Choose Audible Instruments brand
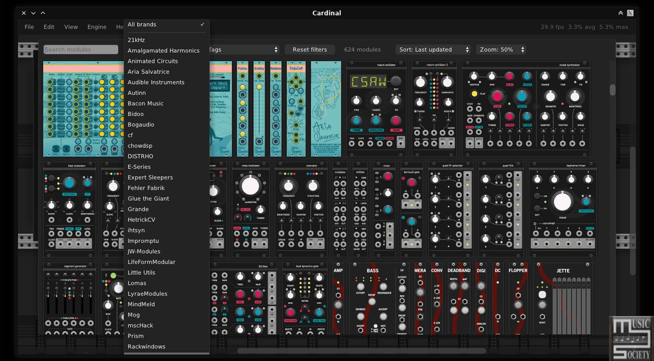 [x=166, y=82]
